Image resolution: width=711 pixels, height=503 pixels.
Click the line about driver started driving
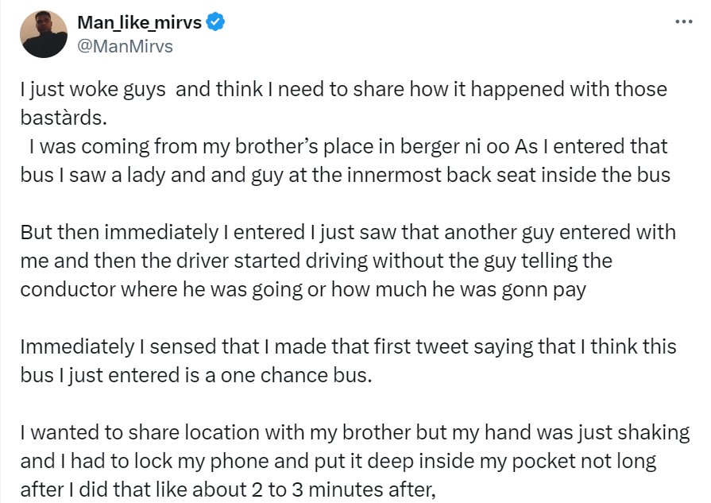pos(316,260)
